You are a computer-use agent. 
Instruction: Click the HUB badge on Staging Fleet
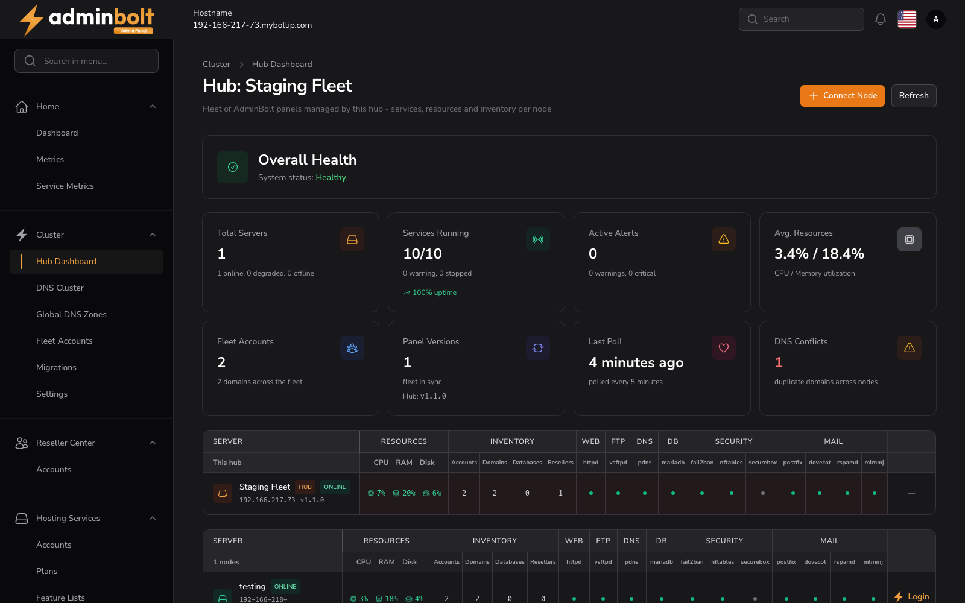coord(305,487)
